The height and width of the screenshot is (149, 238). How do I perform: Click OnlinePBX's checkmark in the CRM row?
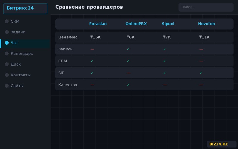click(x=128, y=61)
